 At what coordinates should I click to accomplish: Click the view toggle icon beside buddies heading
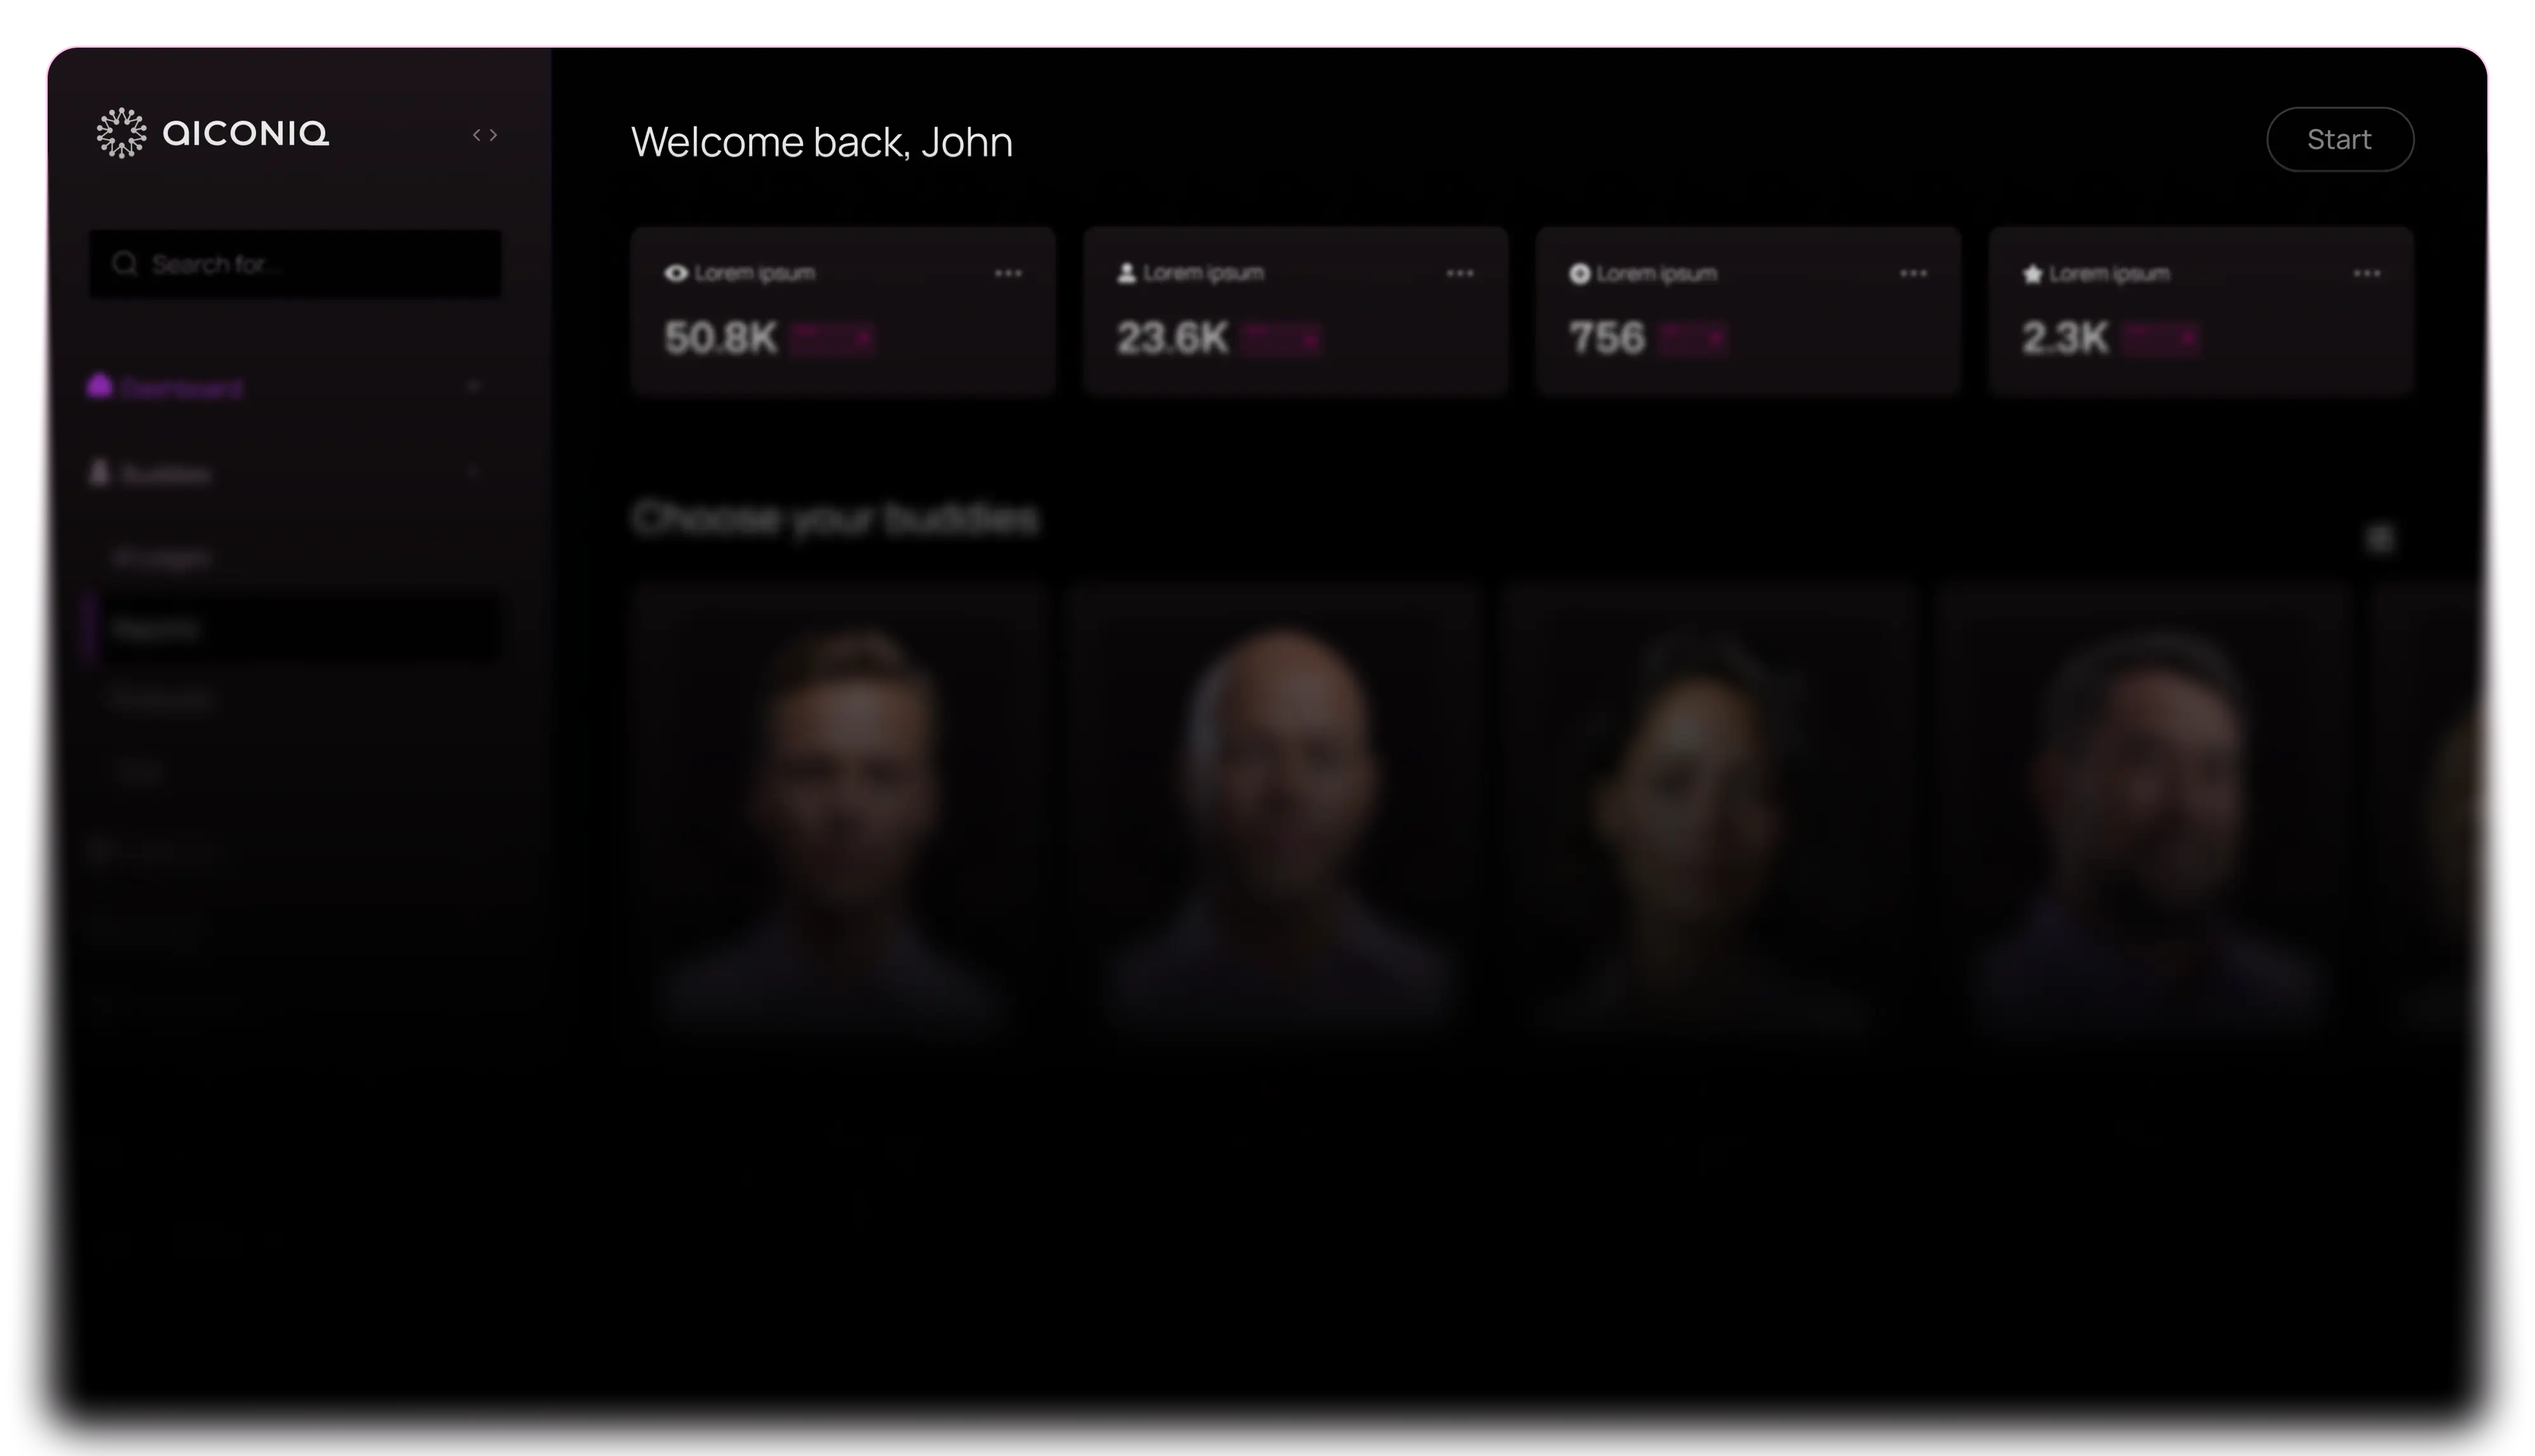2380,539
